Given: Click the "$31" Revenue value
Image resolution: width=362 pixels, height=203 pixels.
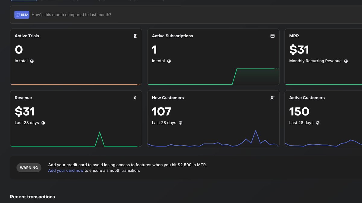Looking at the screenshot, I should [24, 112].
